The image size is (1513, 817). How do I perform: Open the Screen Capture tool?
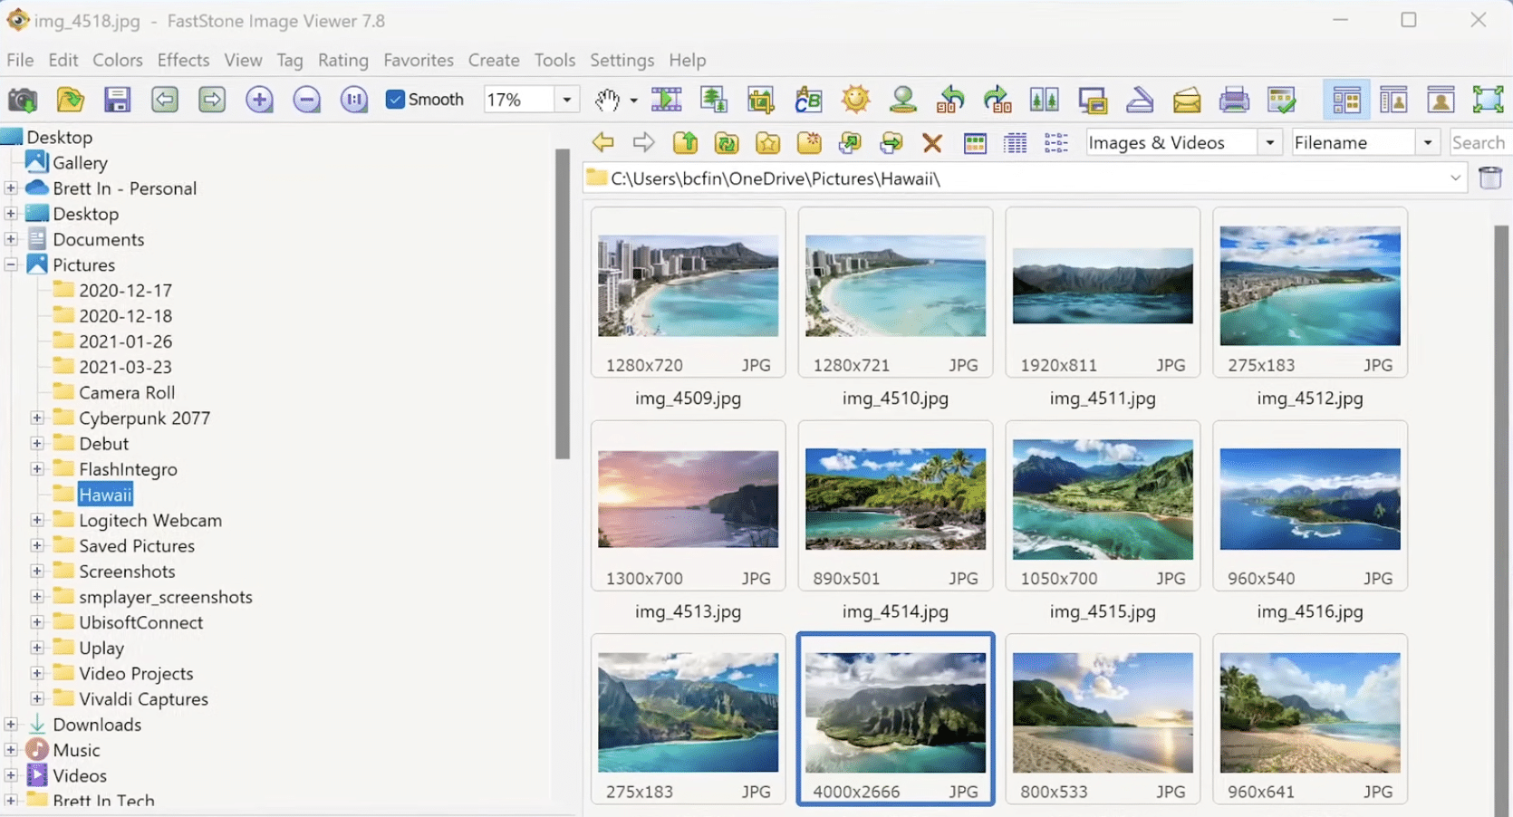pos(22,100)
